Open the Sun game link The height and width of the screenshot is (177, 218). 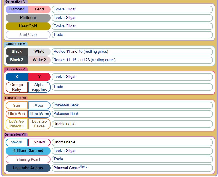pos(17,105)
